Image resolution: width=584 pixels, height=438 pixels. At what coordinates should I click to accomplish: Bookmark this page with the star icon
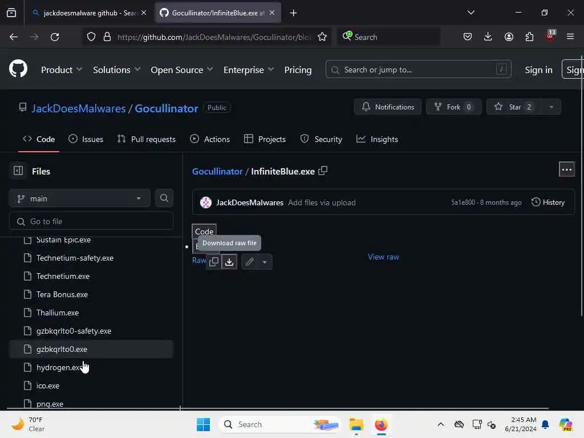(x=322, y=37)
